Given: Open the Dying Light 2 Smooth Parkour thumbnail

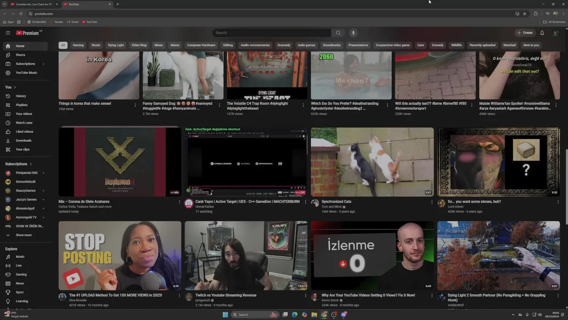Looking at the screenshot, I should click(x=498, y=256).
